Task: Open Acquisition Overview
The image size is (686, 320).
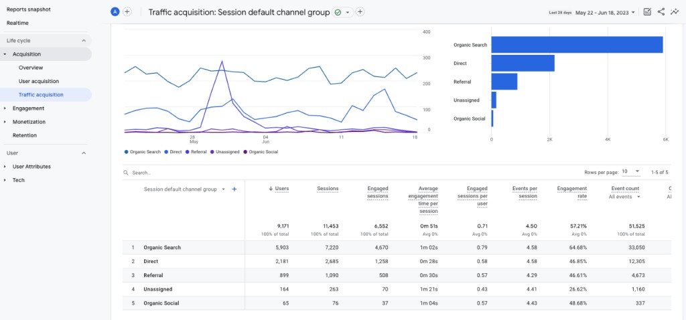Action: coord(31,68)
